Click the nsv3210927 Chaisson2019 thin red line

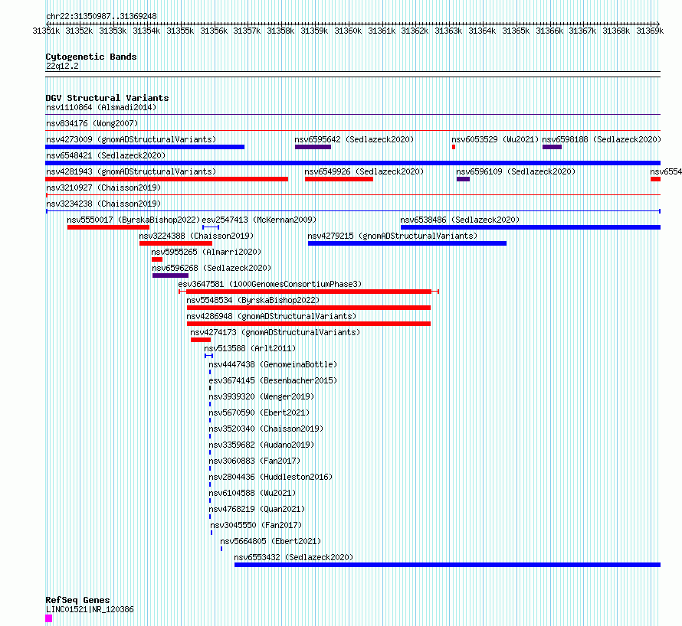(352, 195)
